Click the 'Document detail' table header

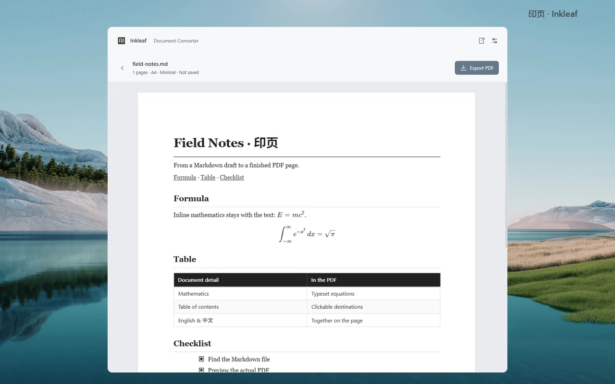pos(240,280)
